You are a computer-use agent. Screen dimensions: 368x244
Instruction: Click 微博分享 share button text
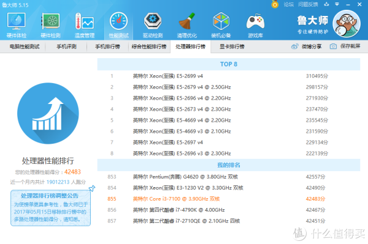(312, 46)
